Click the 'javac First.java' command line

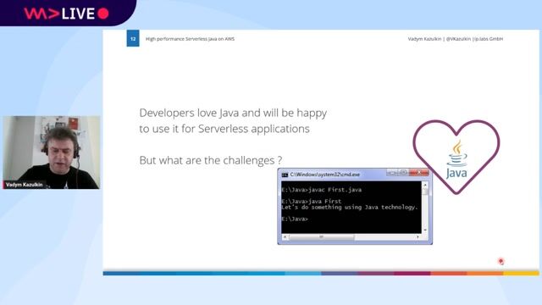322,190
